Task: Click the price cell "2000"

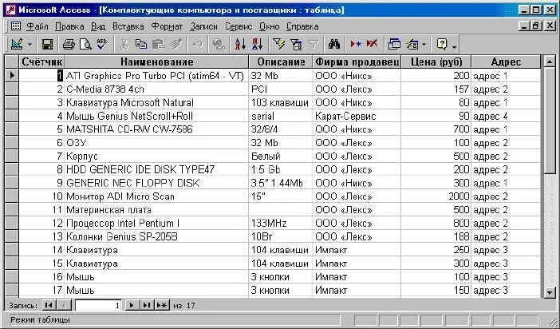Action: [436, 196]
